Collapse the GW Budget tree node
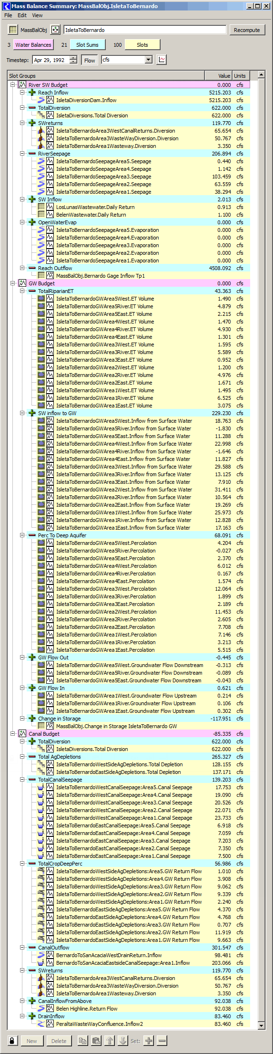This screenshot has height=1054, width=273. click(x=12, y=283)
